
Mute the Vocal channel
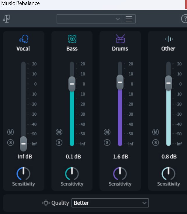(11, 132)
